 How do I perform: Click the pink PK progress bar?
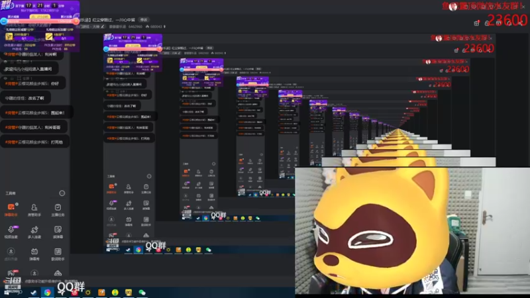[40, 21]
